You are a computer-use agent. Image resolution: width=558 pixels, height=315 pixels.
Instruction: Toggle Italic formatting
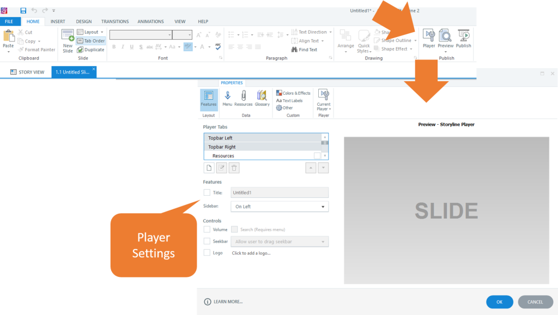click(x=123, y=47)
